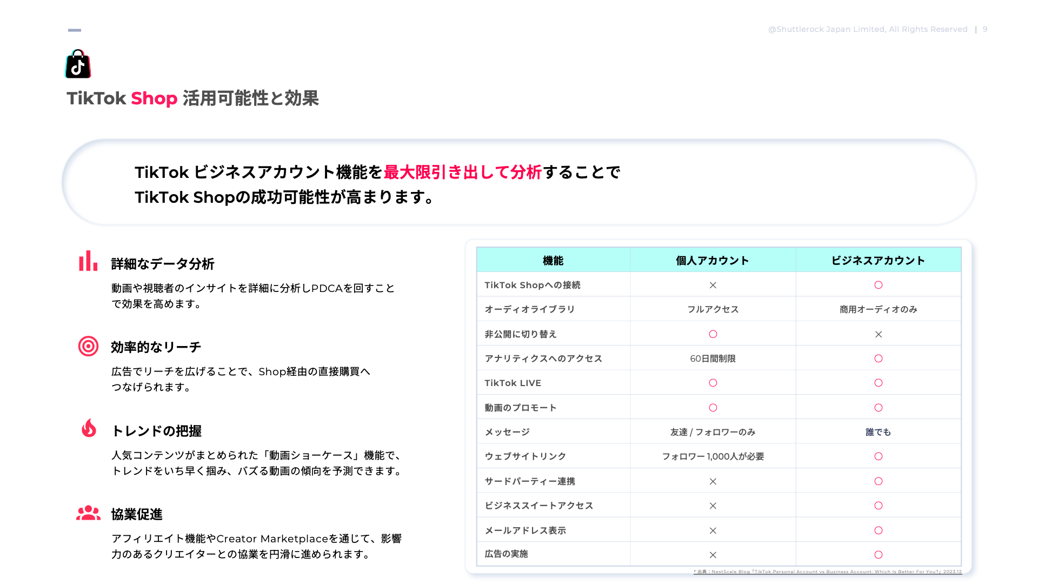Click the cross in 非公開に切り替え ビジネスアカウント cell

click(x=879, y=334)
